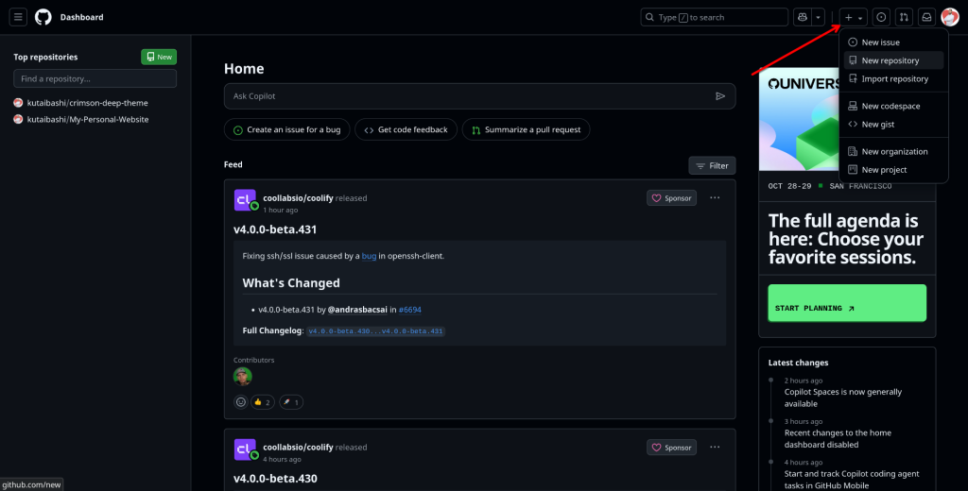Image resolution: width=968 pixels, height=491 pixels.
Task: Toggle the thumbs up reaction with 2
Action: (x=263, y=402)
